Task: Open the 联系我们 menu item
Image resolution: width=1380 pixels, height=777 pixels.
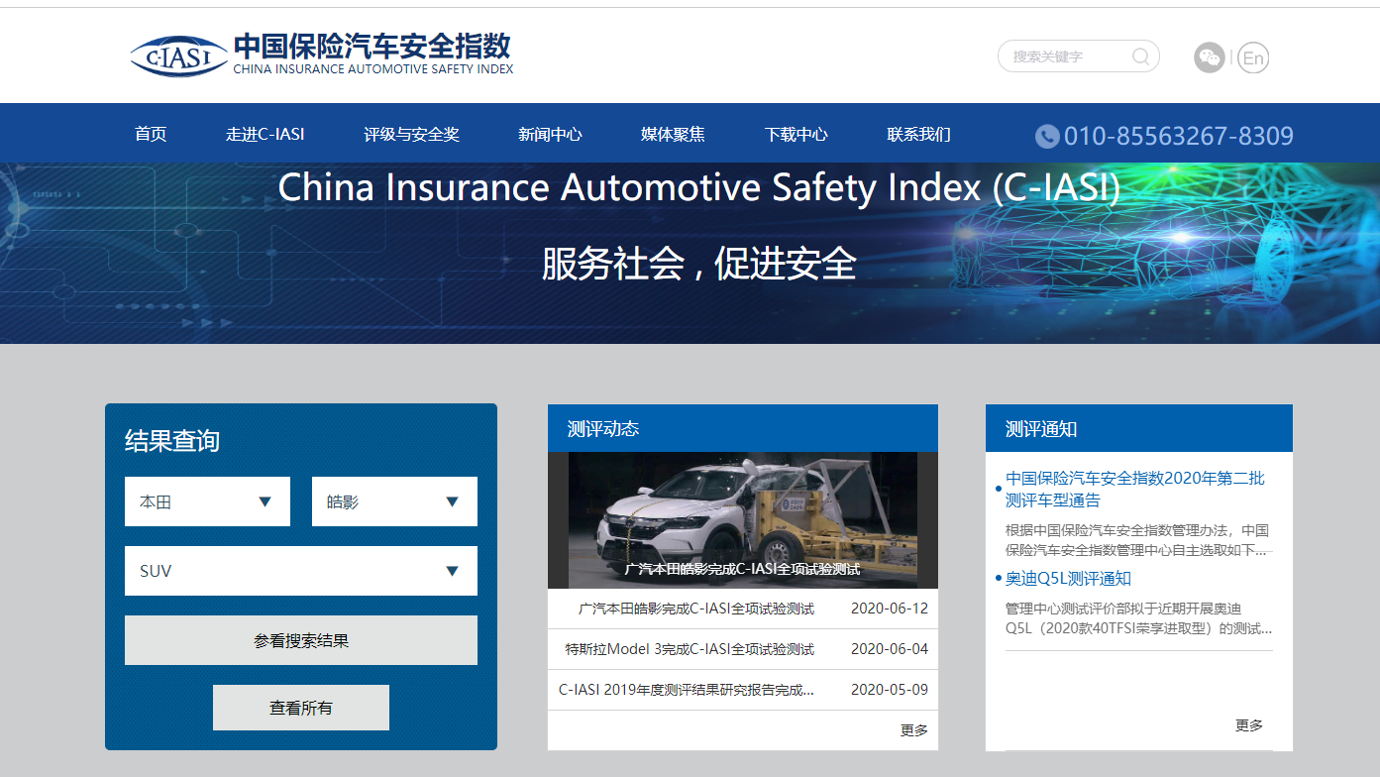Action: [918, 134]
